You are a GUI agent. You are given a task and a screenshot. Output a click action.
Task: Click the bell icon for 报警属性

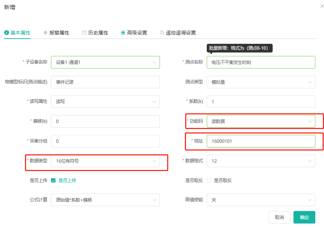tap(45, 33)
